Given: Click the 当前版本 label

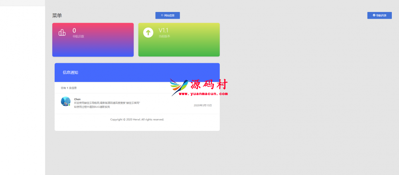Looking at the screenshot, I should 164,36.
